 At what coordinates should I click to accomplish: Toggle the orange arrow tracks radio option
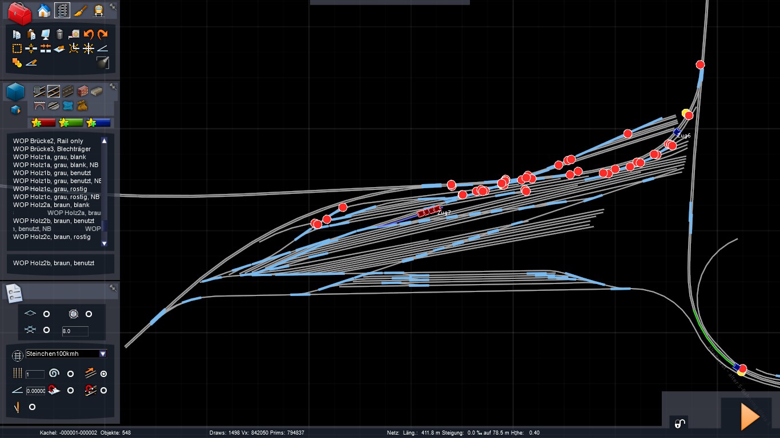[103, 374]
